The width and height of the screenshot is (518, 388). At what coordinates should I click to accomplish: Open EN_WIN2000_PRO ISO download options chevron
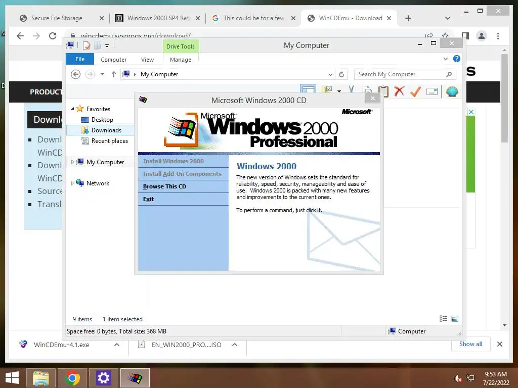pyautogui.click(x=235, y=345)
